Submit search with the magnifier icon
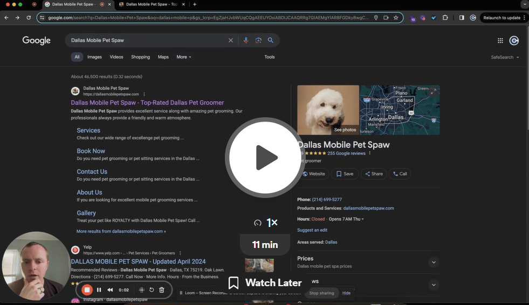529x305 pixels. coord(271,40)
